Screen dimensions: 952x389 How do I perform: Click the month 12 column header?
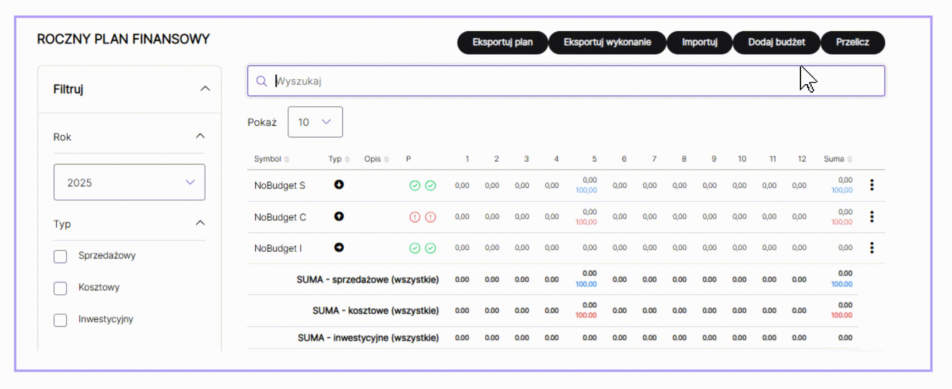[802, 159]
